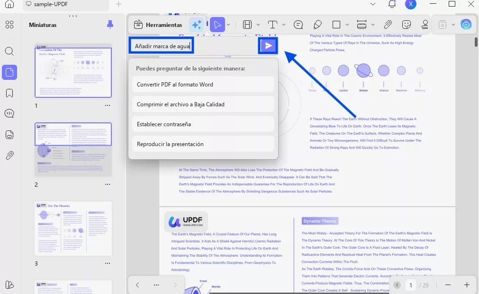
Task: Open the UPDF AI assistant icon
Action: (x=466, y=25)
